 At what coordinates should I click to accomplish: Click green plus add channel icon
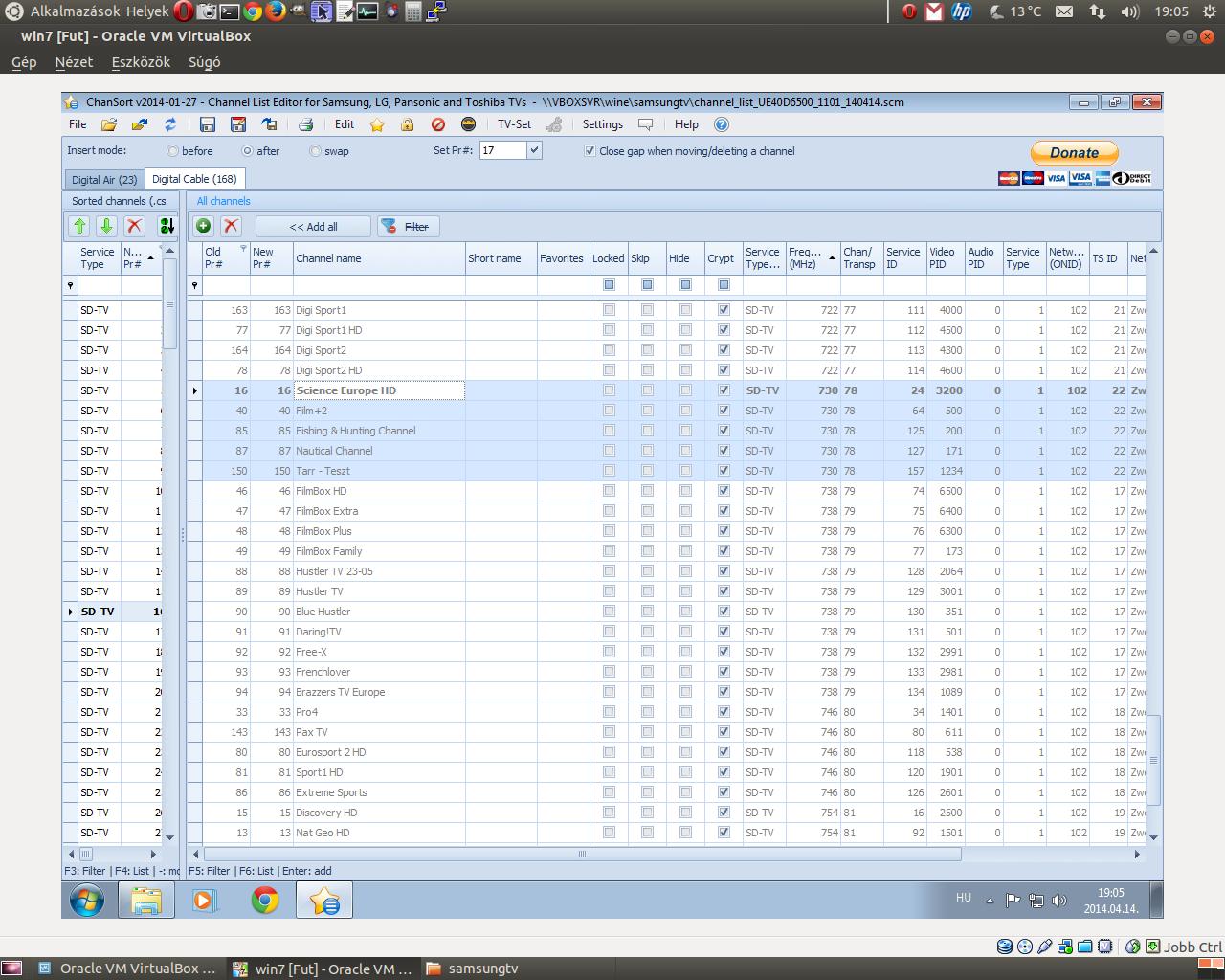pyautogui.click(x=203, y=226)
